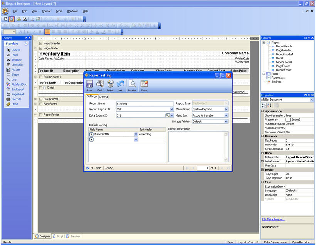The width and height of the screenshot is (316, 245).
Task: Open the Default Printer dropdown
Action: [x=226, y=121]
